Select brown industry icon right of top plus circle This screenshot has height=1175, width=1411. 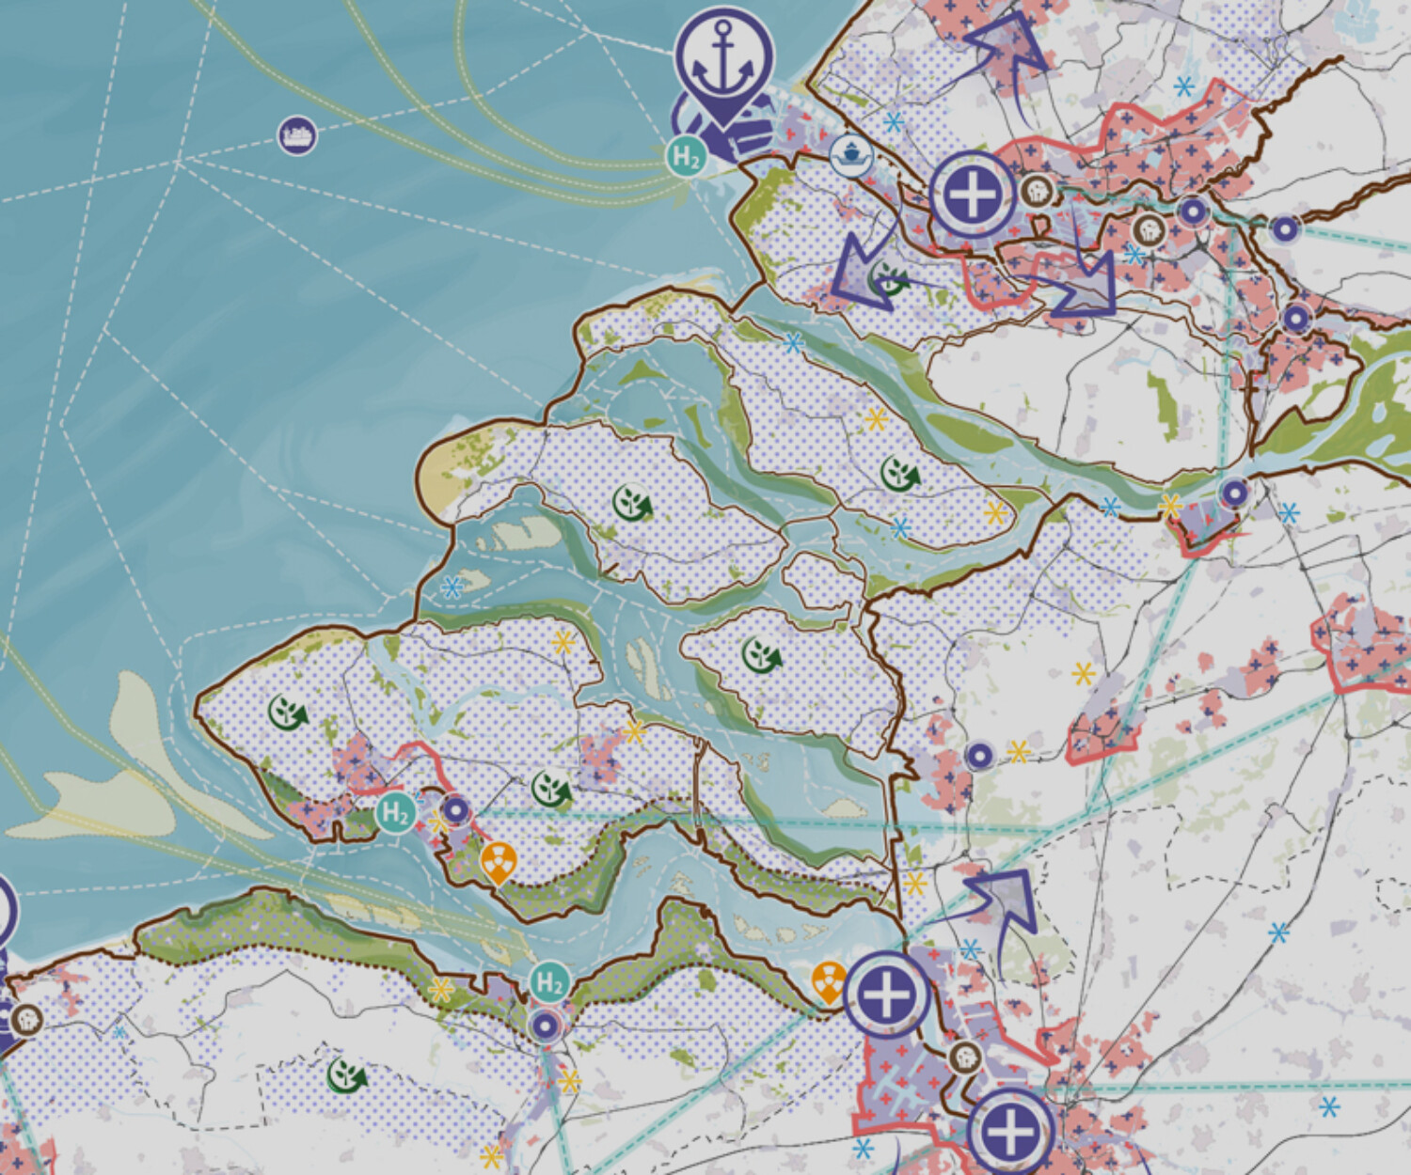point(1036,191)
